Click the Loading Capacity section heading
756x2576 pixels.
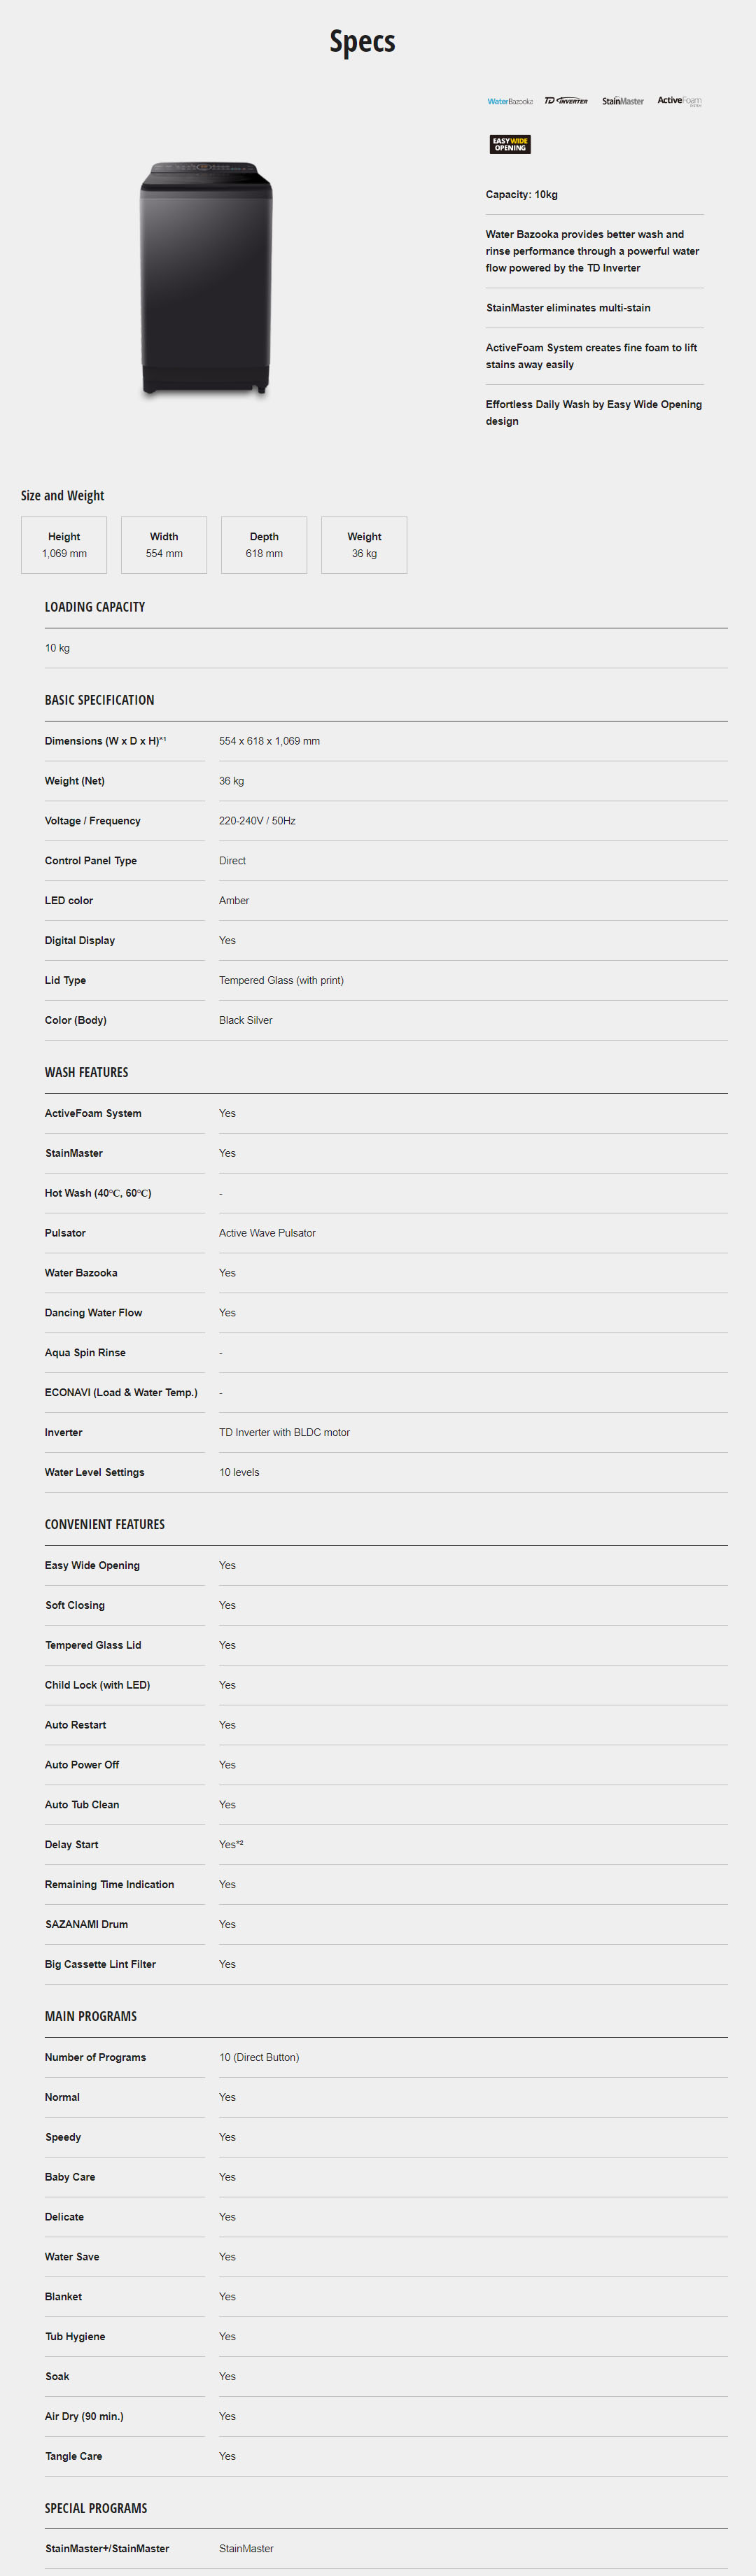[95, 607]
